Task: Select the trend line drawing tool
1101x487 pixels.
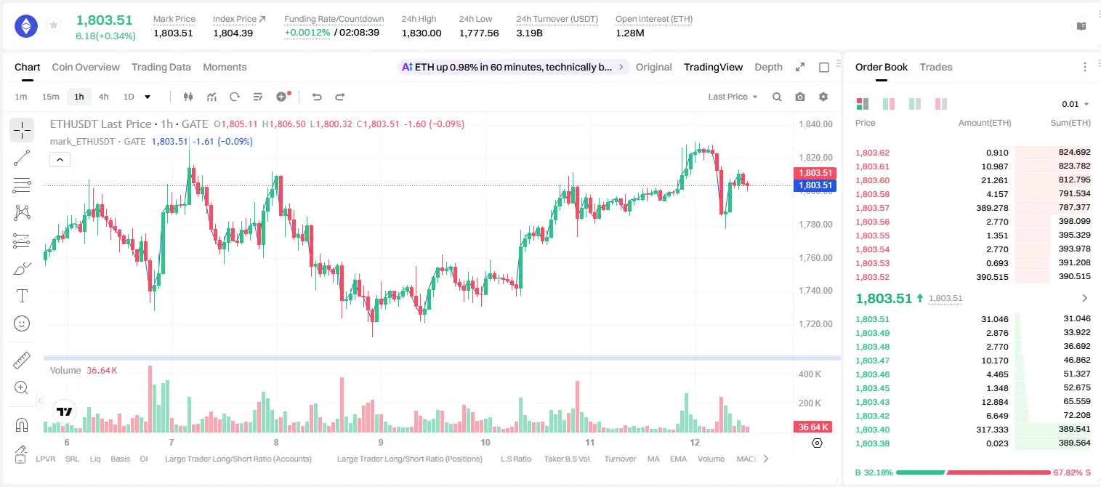Action: (22, 158)
